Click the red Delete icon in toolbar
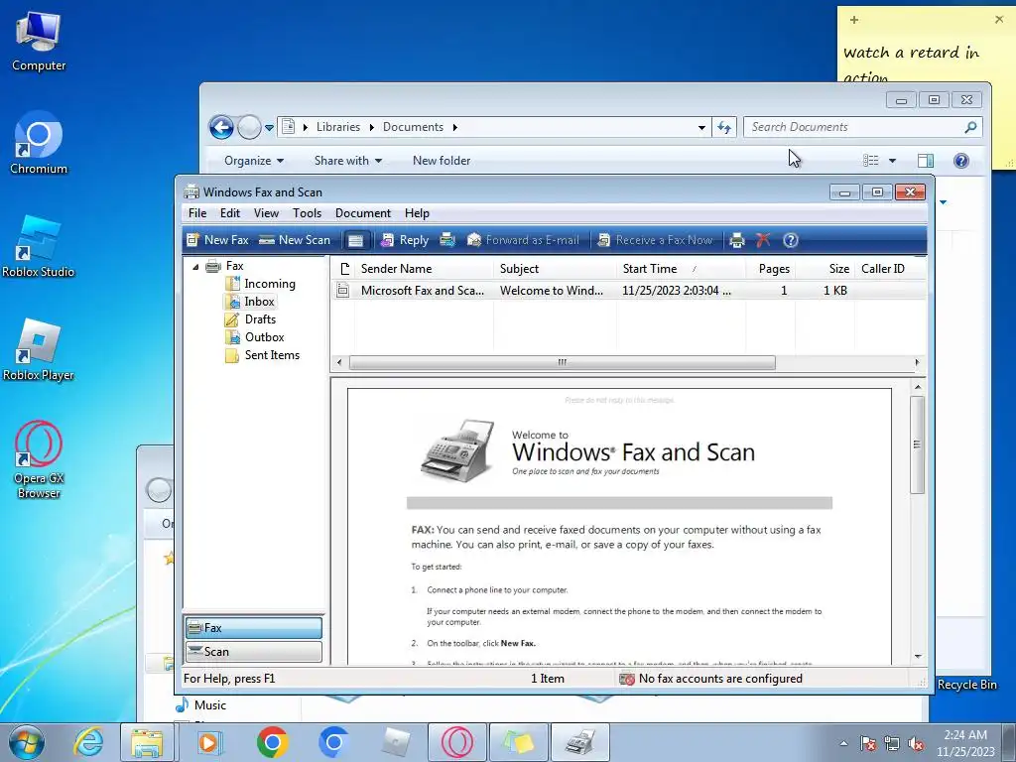This screenshot has height=762, width=1016. point(763,240)
